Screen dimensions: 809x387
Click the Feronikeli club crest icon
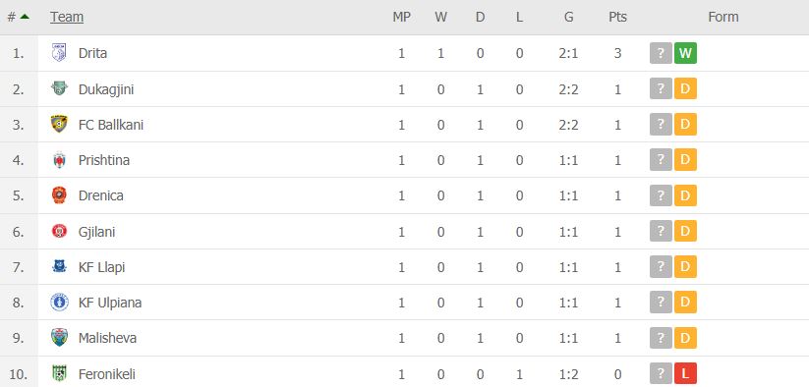[x=59, y=373]
